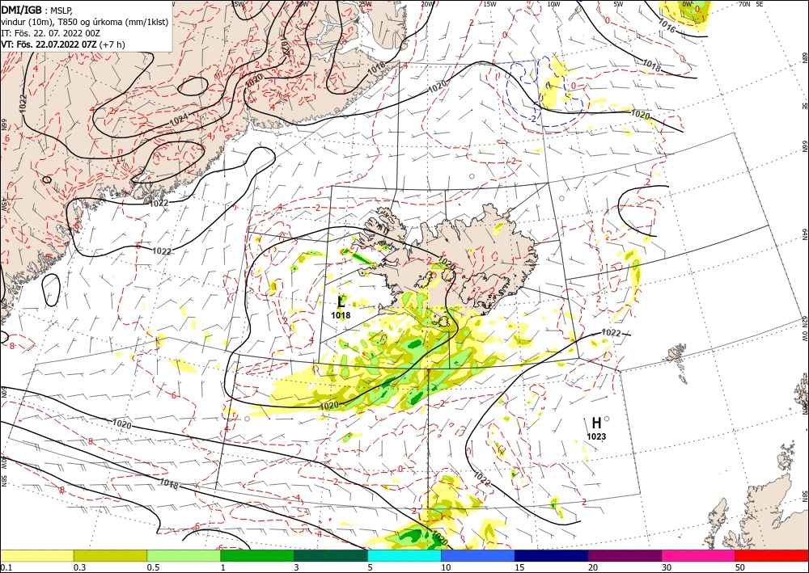
Task: Click the red 50+ legend swatch
Action: (x=772, y=555)
